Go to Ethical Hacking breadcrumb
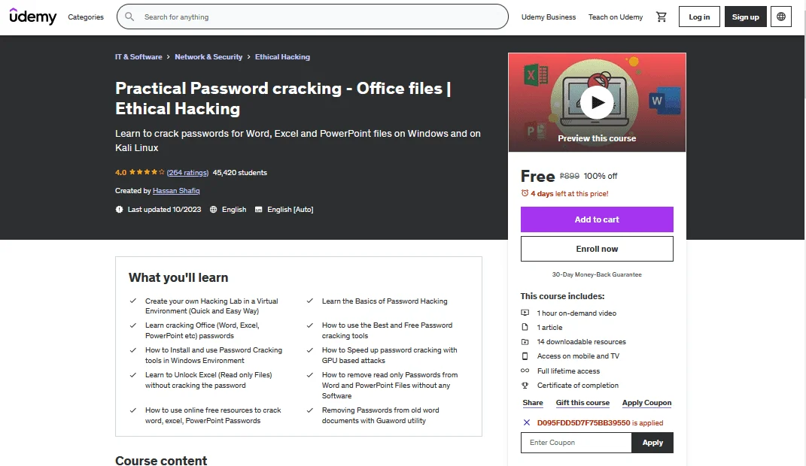 coord(282,57)
